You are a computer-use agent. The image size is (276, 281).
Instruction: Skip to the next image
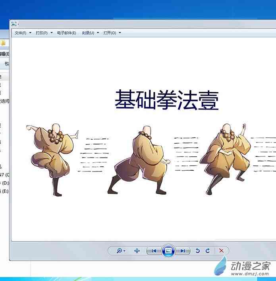pyautogui.click(x=182, y=251)
